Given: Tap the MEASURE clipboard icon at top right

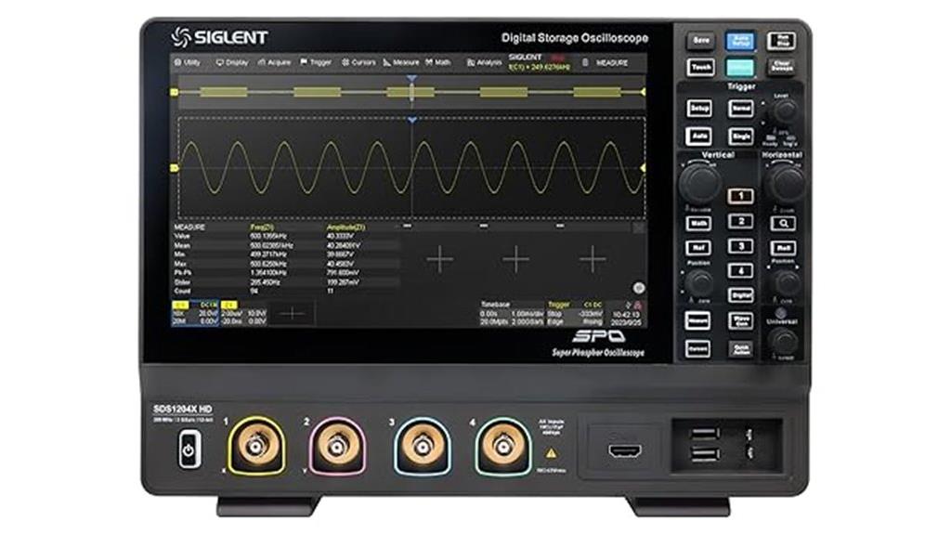Looking at the screenshot, I should (585, 62).
